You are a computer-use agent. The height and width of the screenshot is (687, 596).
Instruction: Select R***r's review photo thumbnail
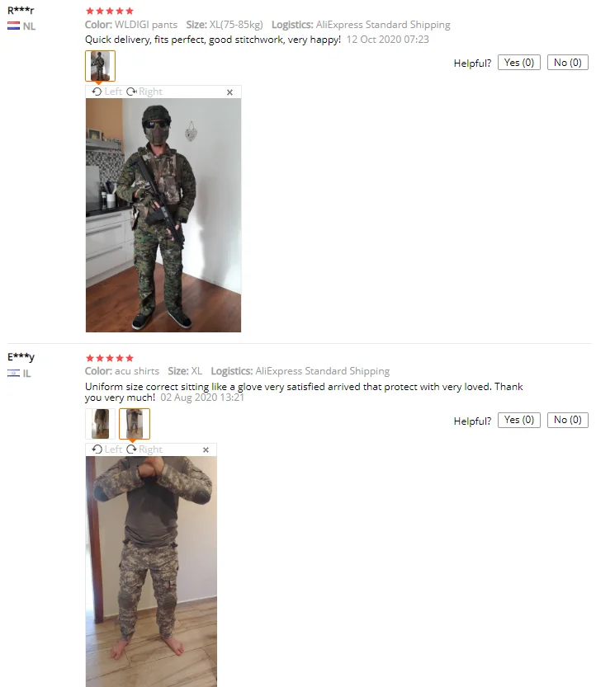click(101, 66)
